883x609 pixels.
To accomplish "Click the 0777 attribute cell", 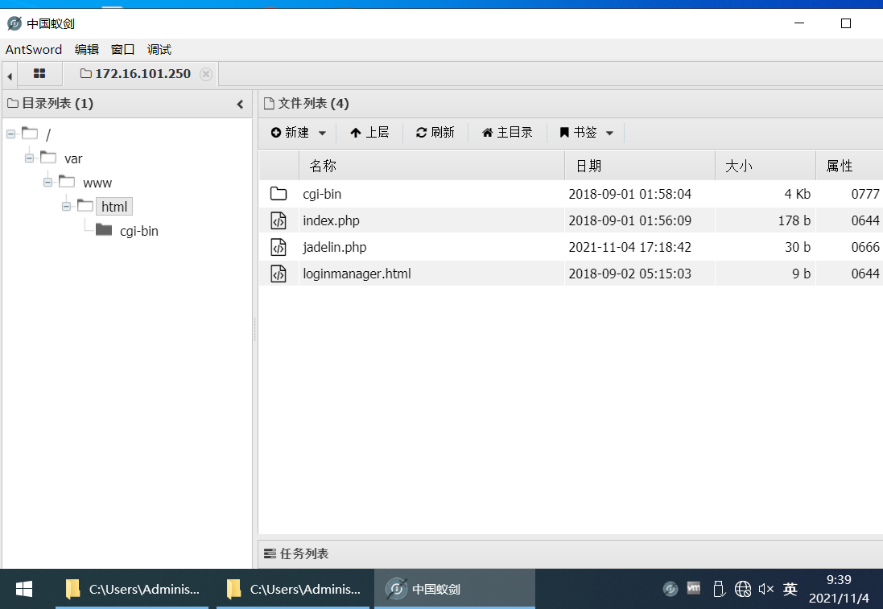I will click(x=865, y=194).
